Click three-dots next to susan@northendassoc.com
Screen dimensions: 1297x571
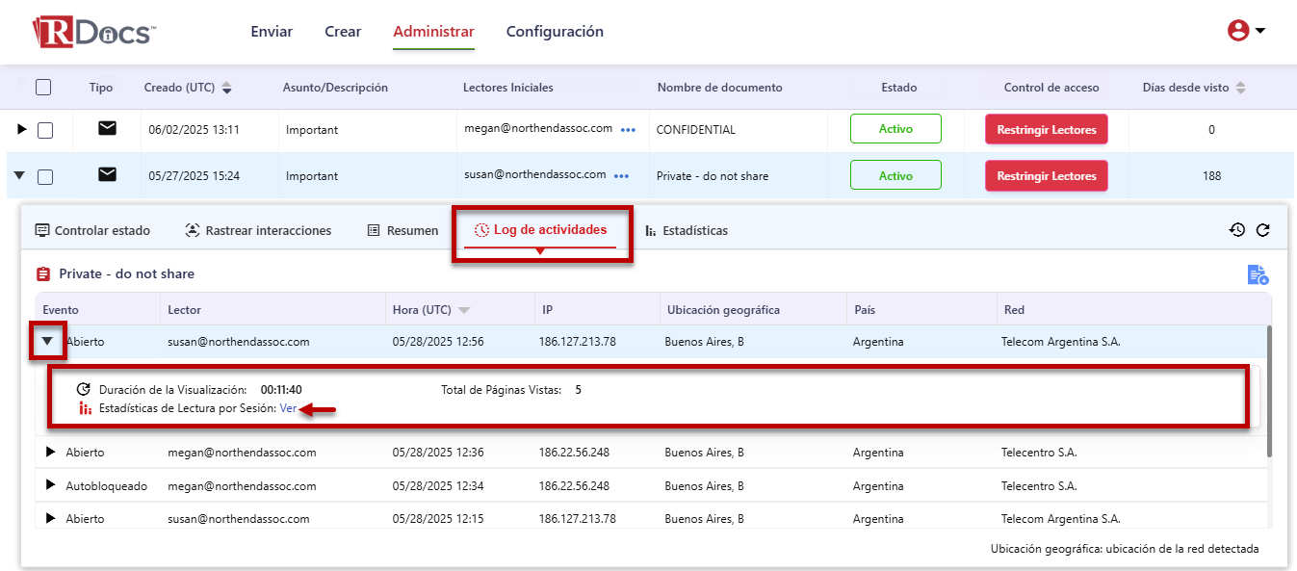click(622, 176)
